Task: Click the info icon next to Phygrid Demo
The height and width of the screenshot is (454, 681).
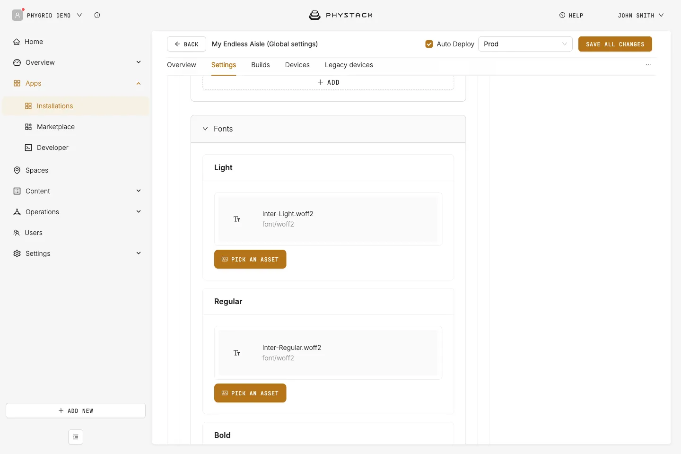Action: click(x=97, y=15)
